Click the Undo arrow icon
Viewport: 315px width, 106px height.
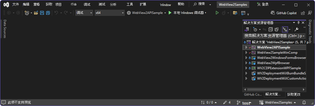coord(56,13)
